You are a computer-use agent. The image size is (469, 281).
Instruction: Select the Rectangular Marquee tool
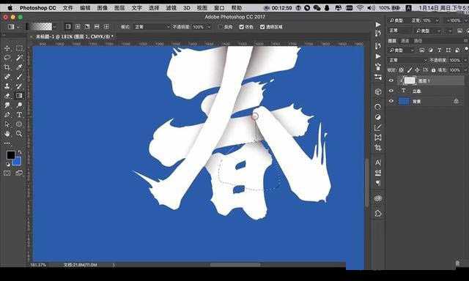pos(19,48)
